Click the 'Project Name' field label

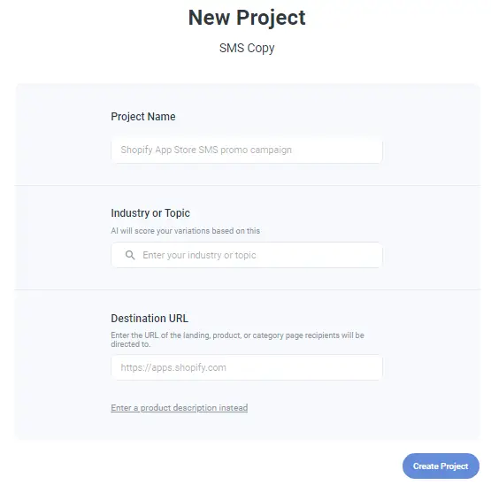pyautogui.click(x=143, y=117)
